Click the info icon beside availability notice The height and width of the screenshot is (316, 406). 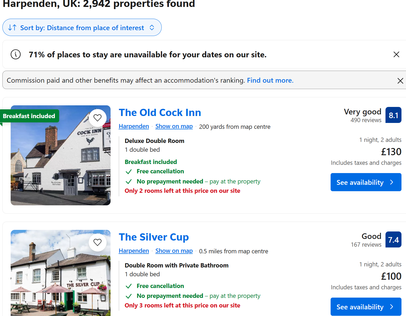coord(16,54)
